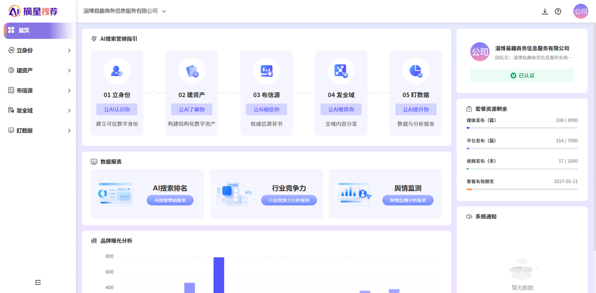This screenshot has width=596, height=293.
Task: Open the 公司 avatar in top-right corner
Action: 580,11
